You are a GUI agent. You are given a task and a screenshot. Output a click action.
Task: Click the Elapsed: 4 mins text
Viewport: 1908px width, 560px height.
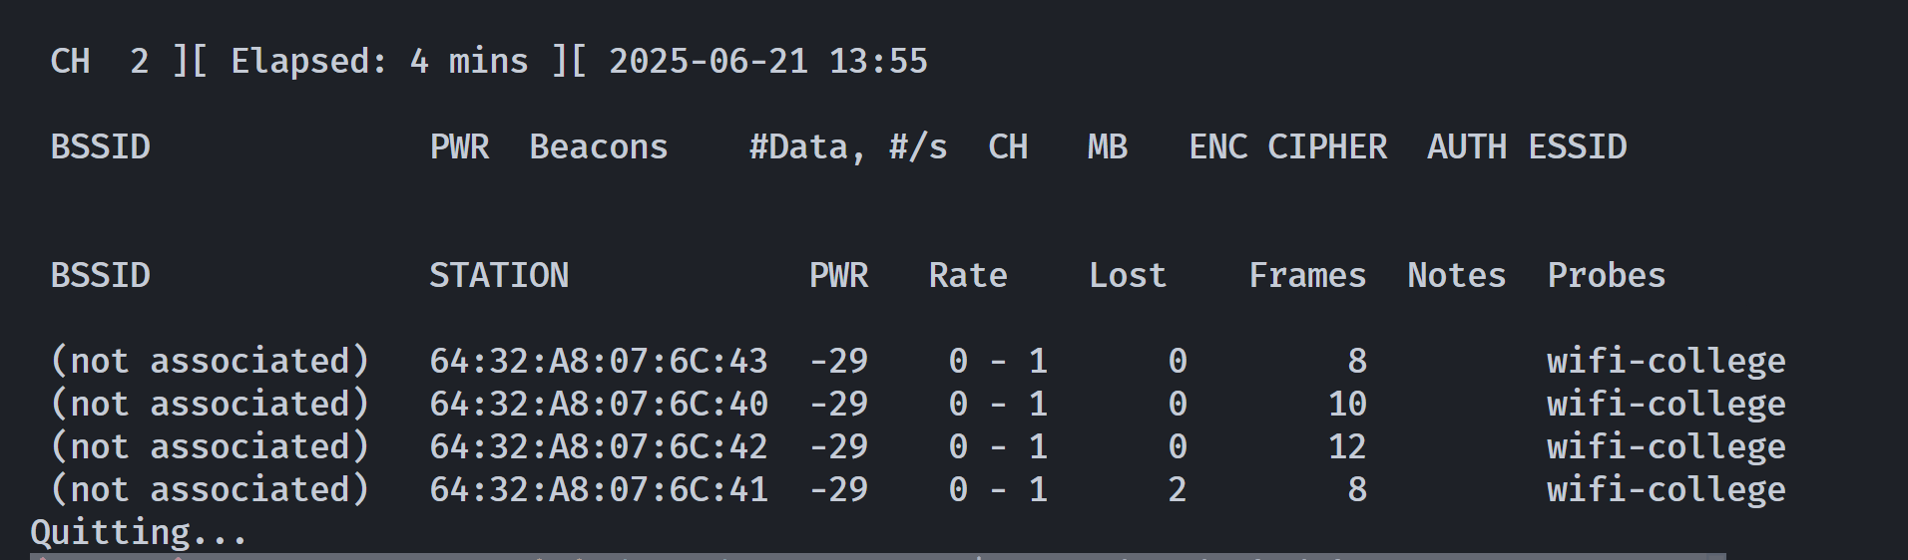[x=379, y=62]
